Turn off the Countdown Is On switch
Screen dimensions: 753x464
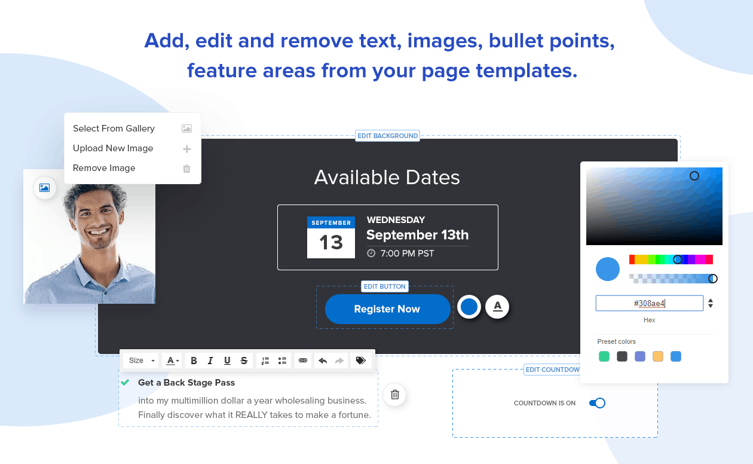[597, 403]
